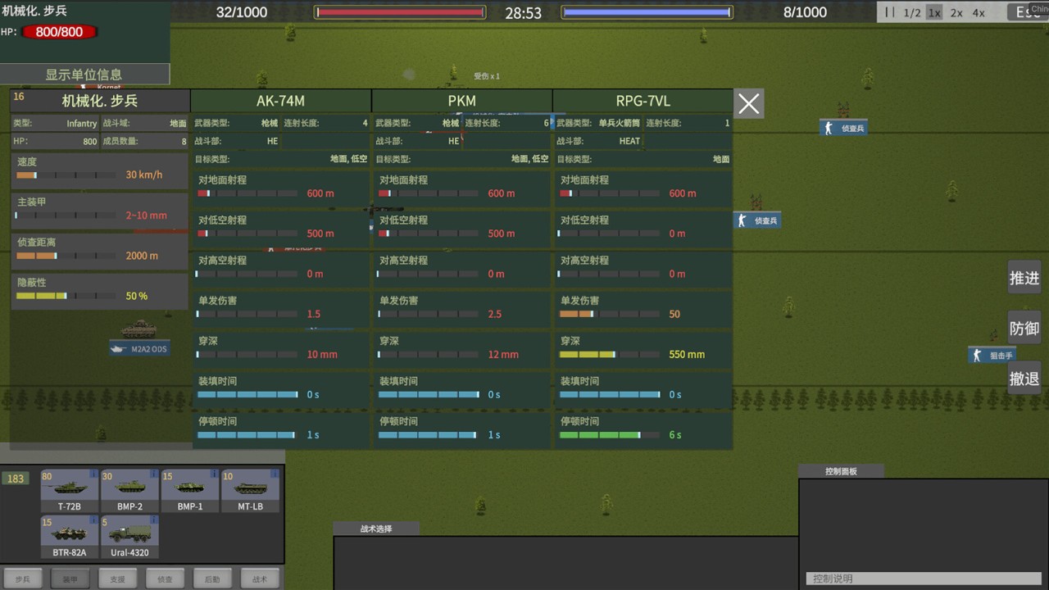Viewport: 1049px width, 590px height.
Task: Select the BTR-82A unit card
Action: tap(70, 537)
